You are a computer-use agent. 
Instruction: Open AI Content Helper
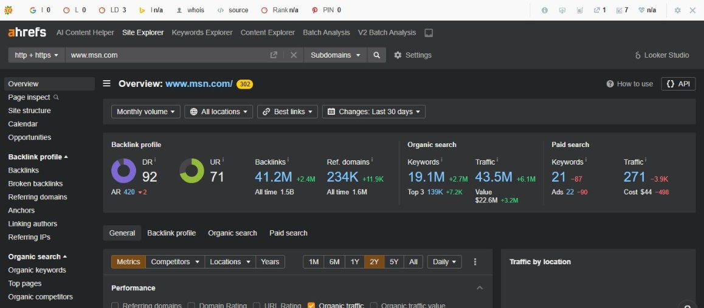pos(85,32)
